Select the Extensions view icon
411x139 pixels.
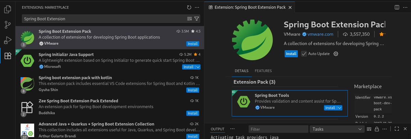pos(8,56)
